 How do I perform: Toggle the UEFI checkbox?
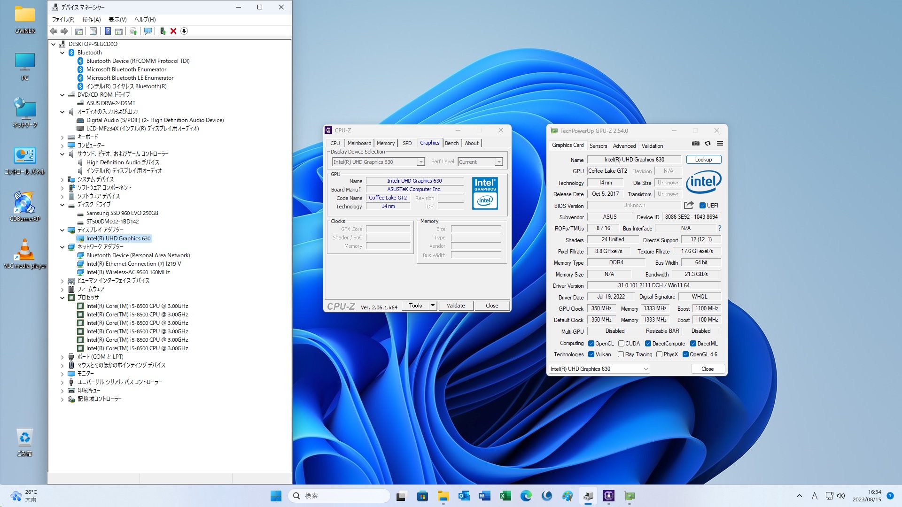tap(702, 206)
